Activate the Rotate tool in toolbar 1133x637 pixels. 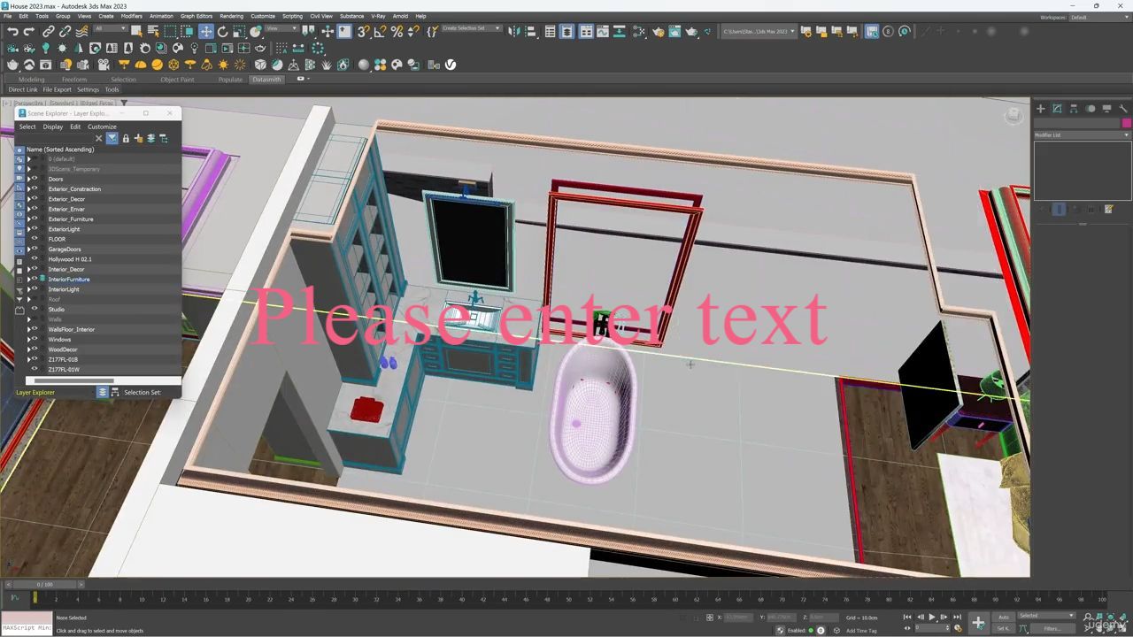point(222,32)
